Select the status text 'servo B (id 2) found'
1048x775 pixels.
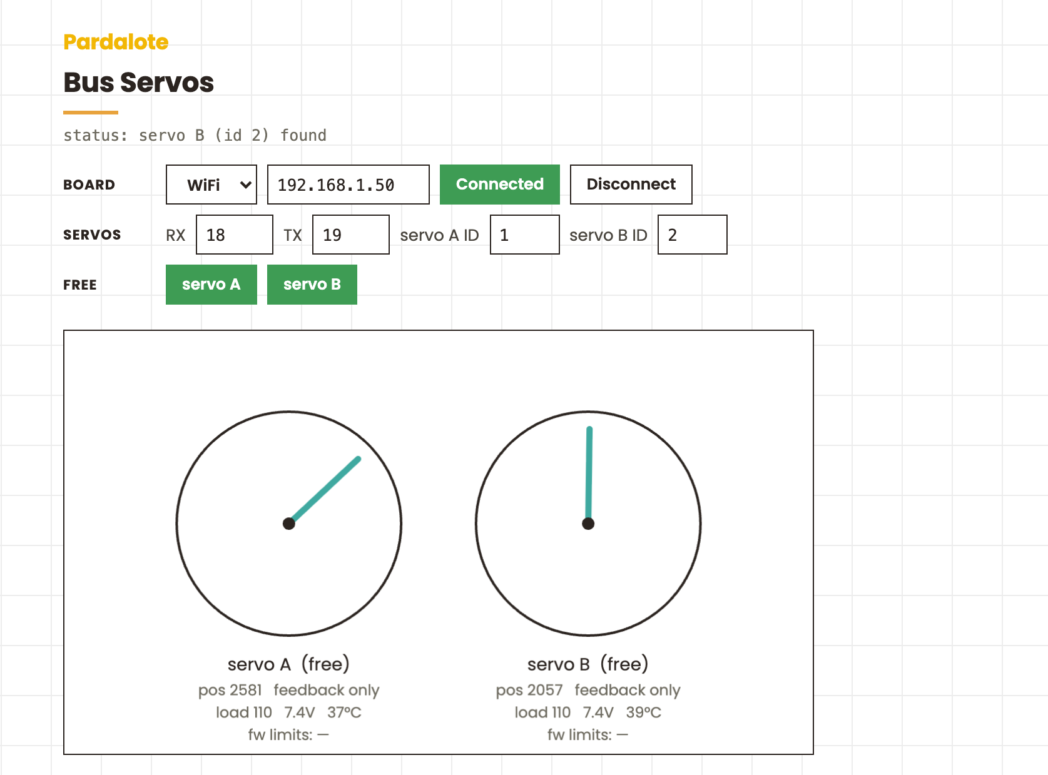click(233, 135)
